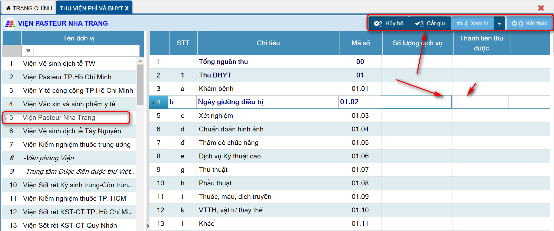The height and width of the screenshot is (231, 554).
Task: Click the Chỉ tiêu column header
Action: 268,43
